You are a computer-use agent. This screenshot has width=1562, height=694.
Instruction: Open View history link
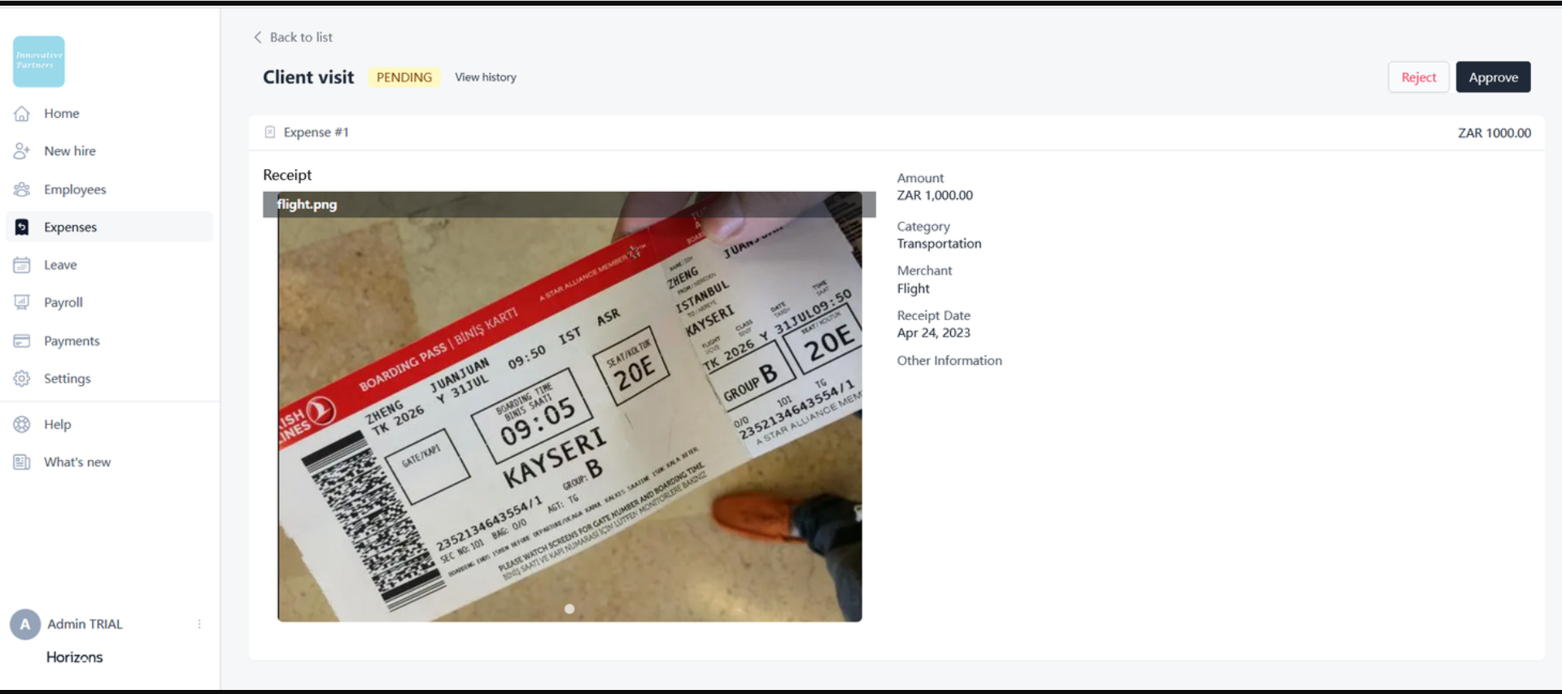[x=486, y=77]
